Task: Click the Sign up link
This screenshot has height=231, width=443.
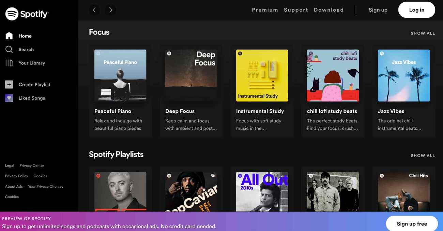Action: point(378,10)
